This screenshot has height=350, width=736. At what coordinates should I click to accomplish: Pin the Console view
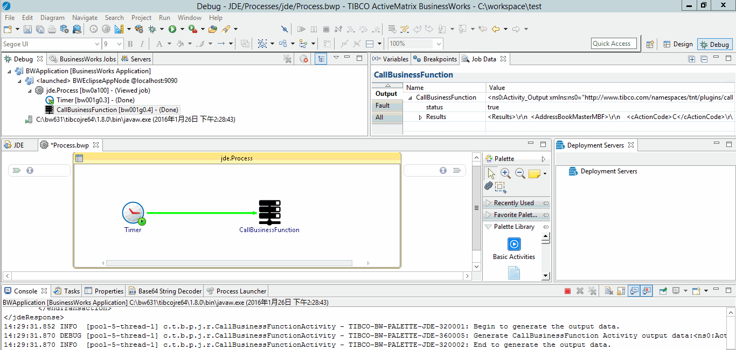pos(663,291)
